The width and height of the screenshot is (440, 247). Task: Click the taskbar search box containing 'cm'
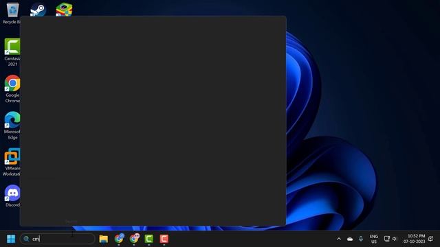58,239
